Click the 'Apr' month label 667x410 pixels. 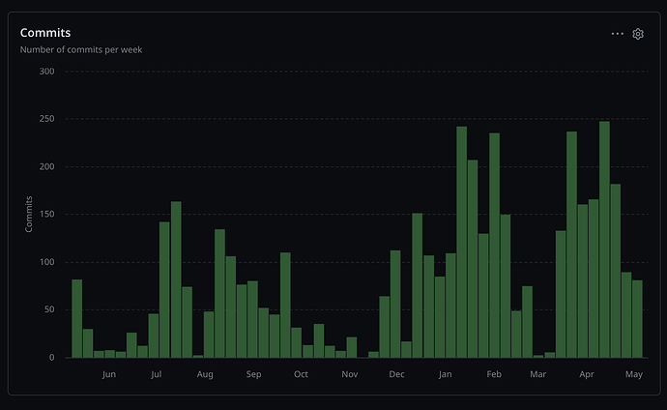[x=586, y=374]
